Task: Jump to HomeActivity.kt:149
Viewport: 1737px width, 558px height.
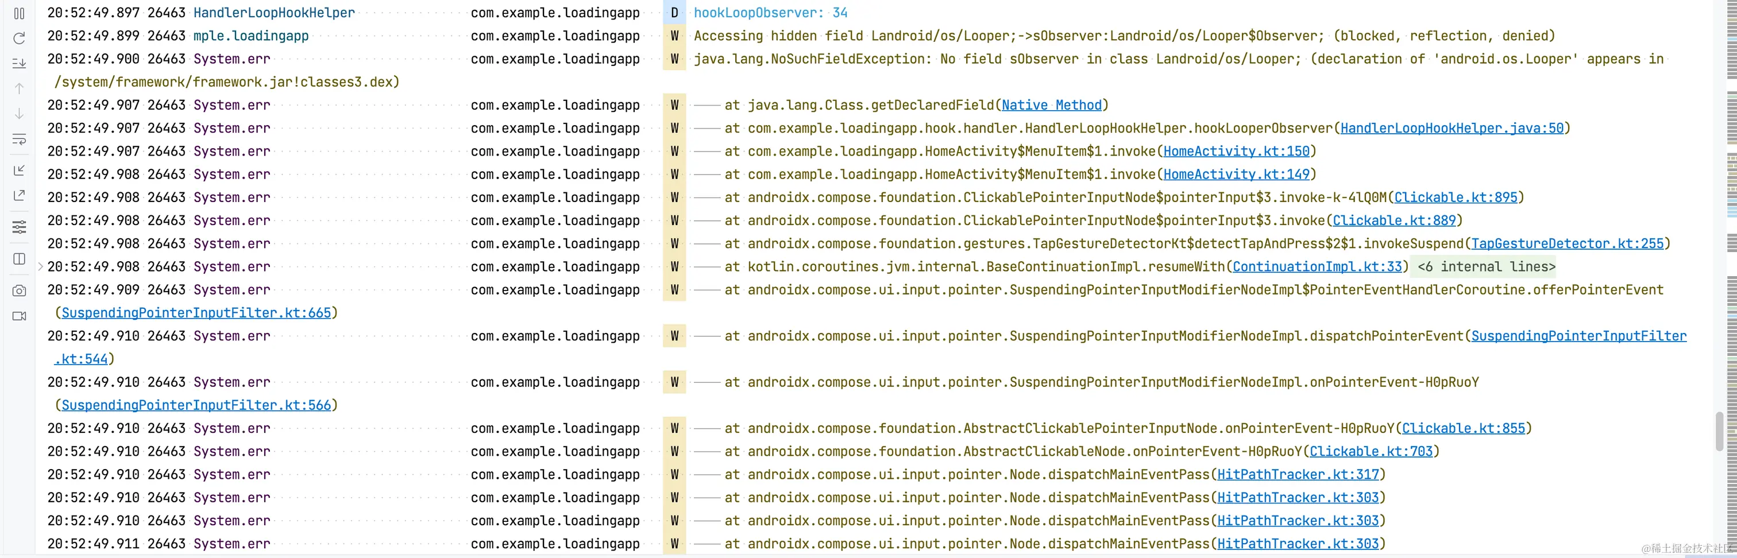Action: click(x=1236, y=175)
